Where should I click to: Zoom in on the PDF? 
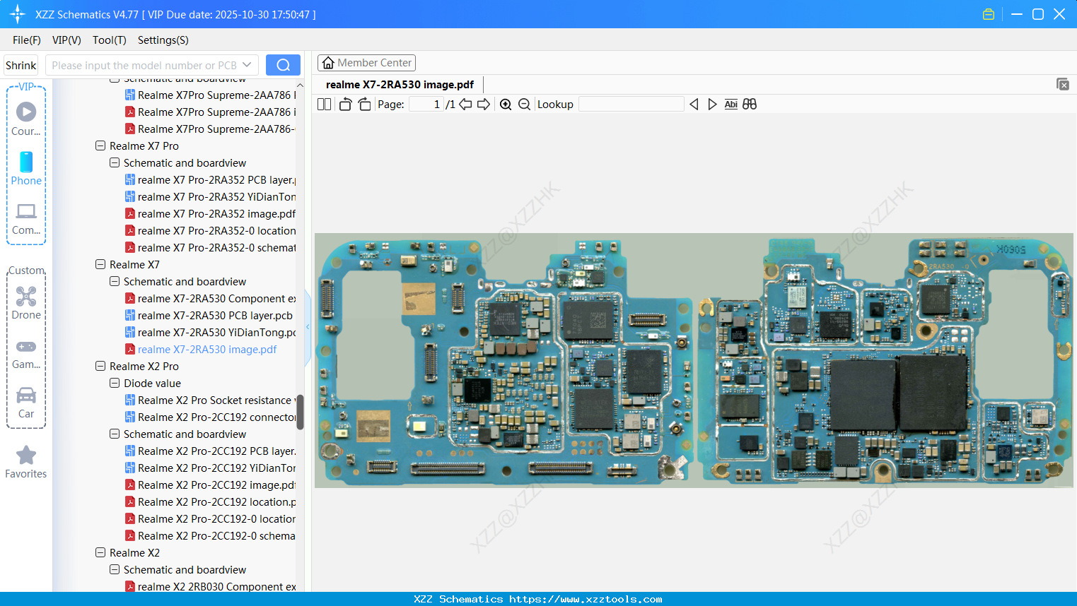point(506,105)
